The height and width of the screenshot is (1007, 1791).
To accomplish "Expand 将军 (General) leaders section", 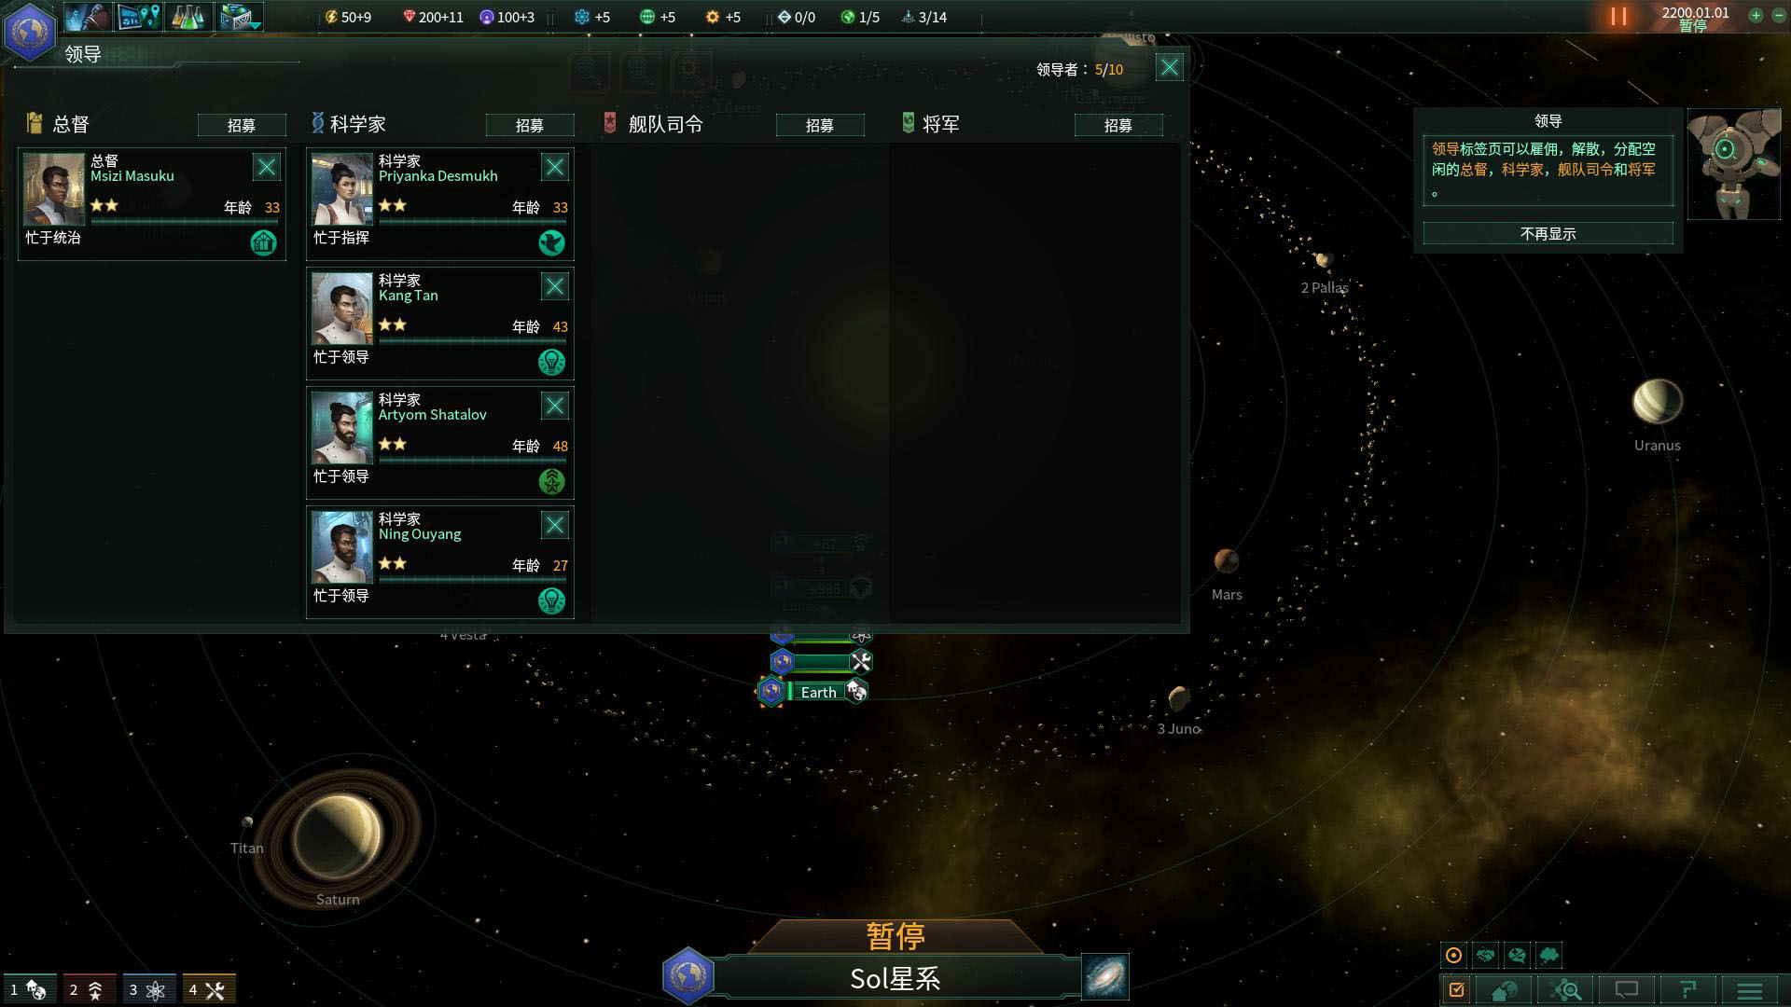I will click(x=939, y=122).
